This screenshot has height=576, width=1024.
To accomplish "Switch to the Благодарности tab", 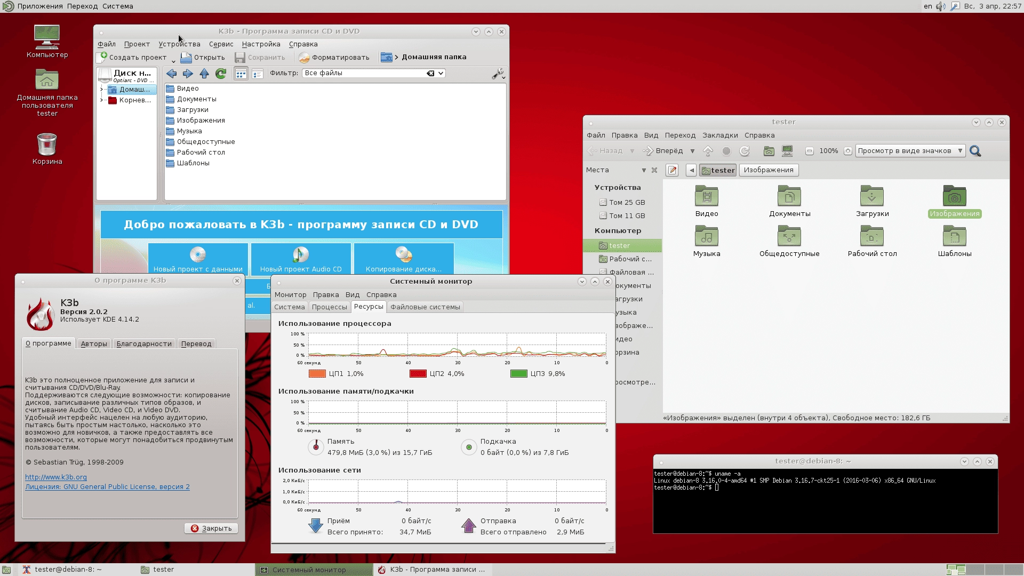I will (x=144, y=344).
